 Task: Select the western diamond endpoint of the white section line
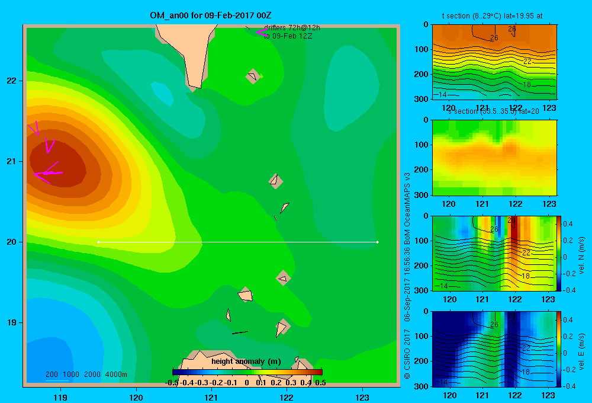tap(98, 242)
